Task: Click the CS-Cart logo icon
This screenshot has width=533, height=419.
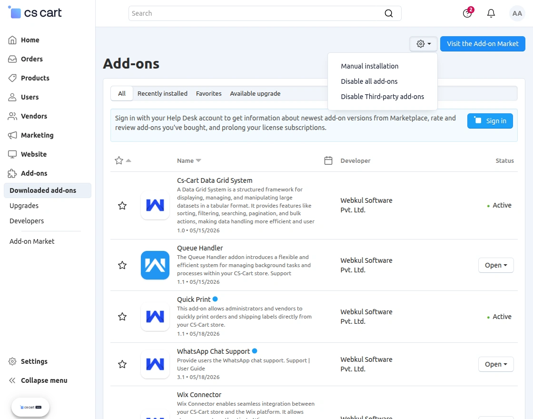Action: 15,12
